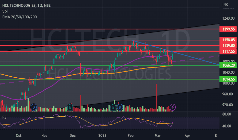Open the January earnings 'E' marker

click(113, 107)
